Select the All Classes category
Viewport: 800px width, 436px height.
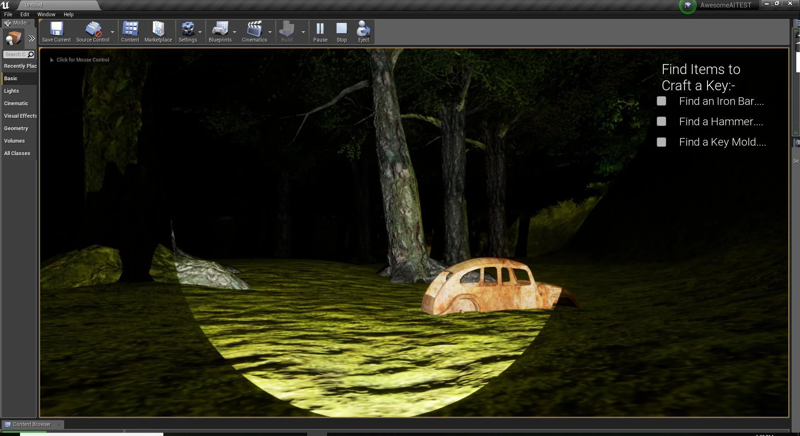20,154
